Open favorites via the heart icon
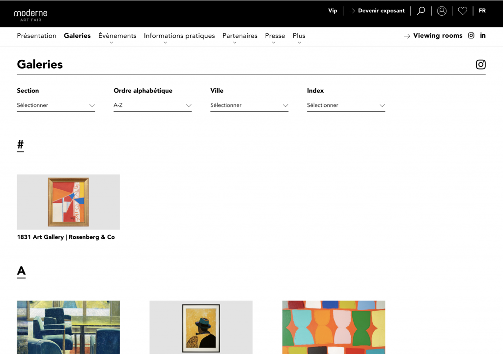 click(462, 11)
